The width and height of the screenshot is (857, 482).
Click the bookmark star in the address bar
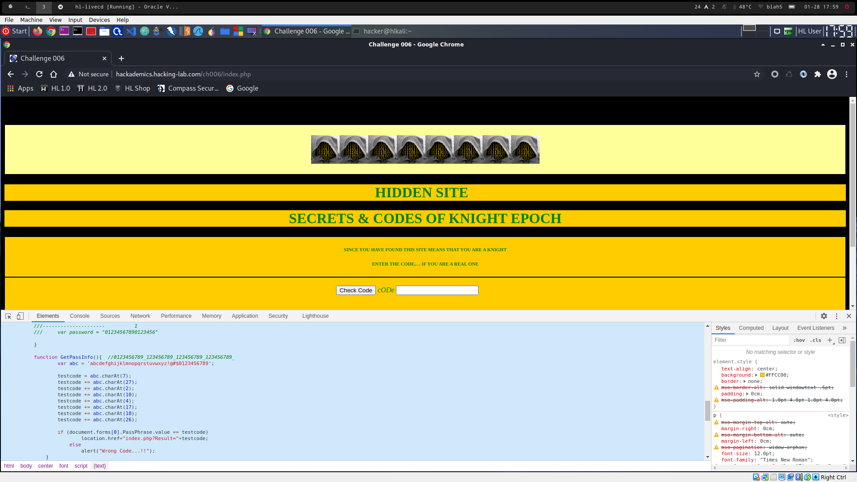point(757,74)
